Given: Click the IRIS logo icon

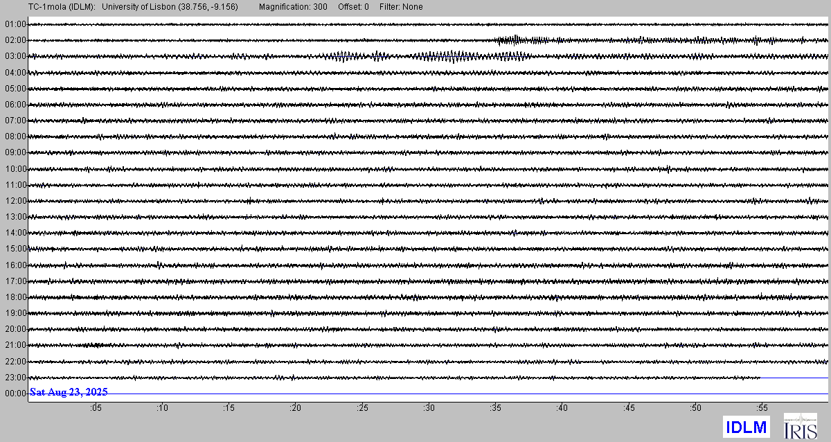Looking at the screenshot, I should 800,427.
